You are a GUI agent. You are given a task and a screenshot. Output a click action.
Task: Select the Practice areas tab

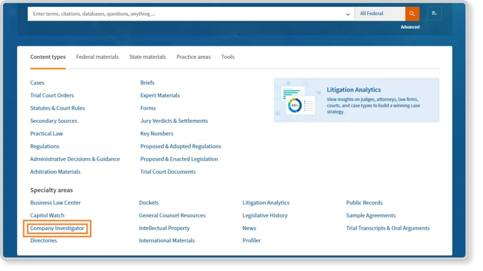coord(194,57)
